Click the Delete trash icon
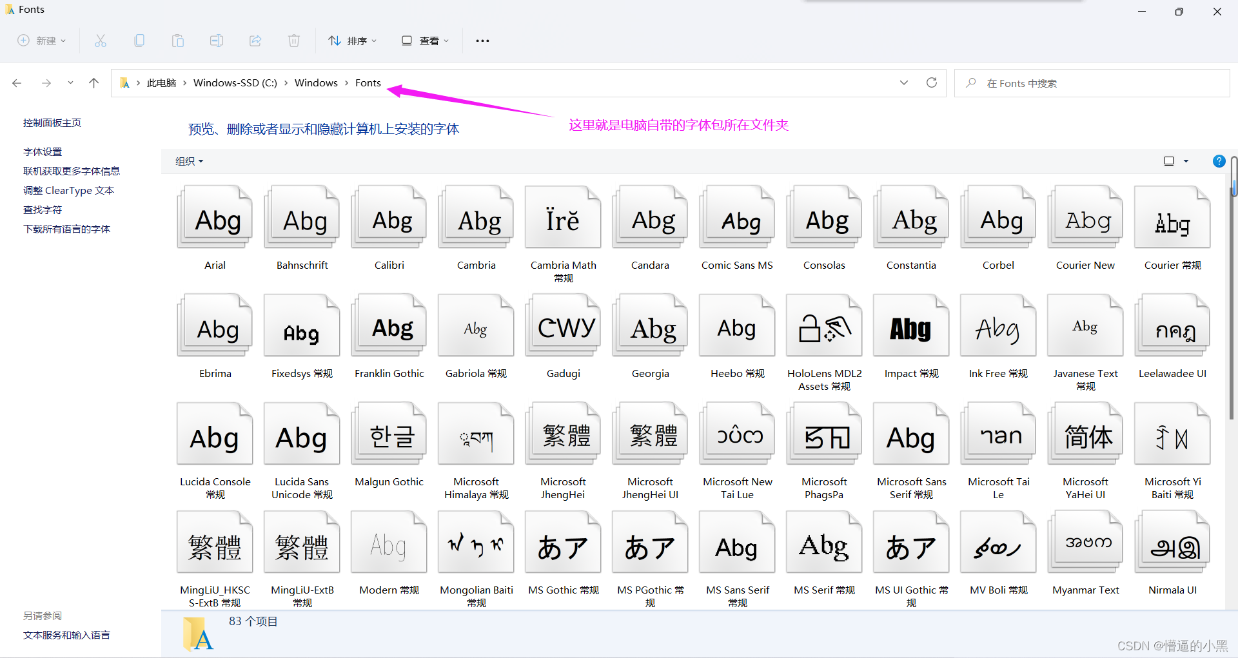Screen dimensions: 1238x658 (x=294, y=41)
